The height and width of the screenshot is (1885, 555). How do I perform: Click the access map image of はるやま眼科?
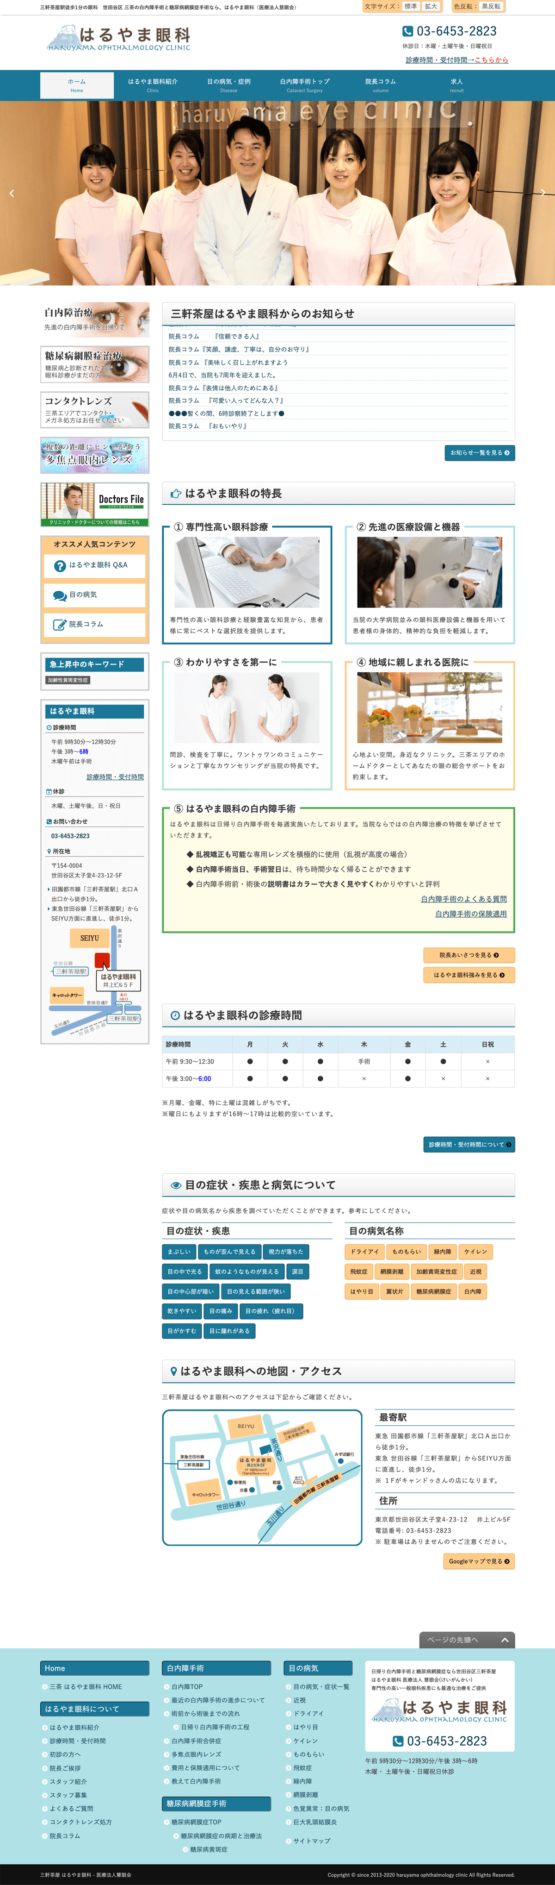coord(262,1478)
